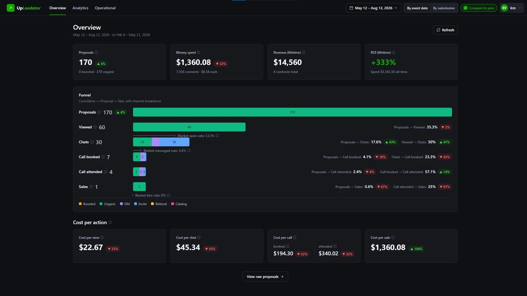Click the info icon next to Call attended row

pyautogui.click(x=105, y=172)
